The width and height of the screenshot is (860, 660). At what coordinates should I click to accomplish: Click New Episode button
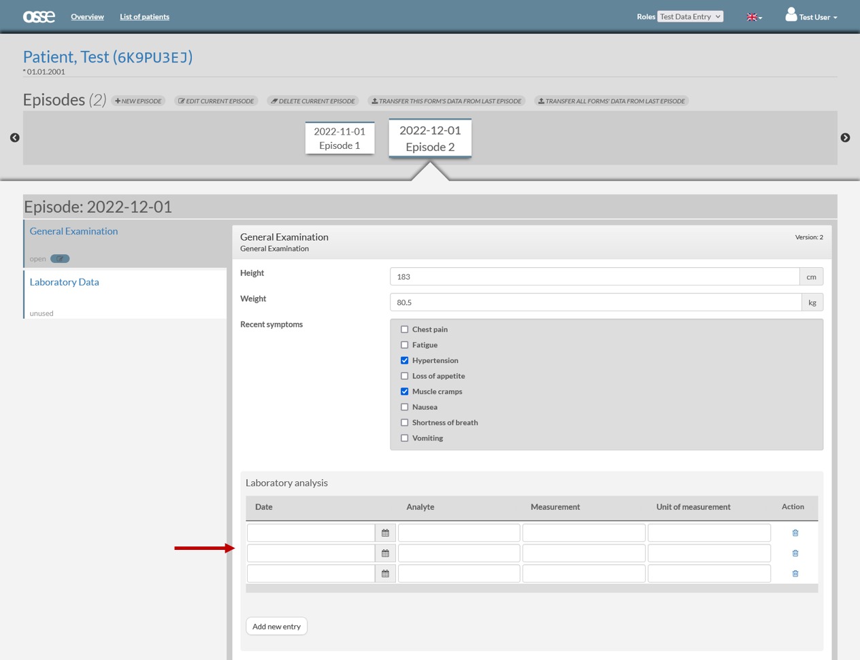click(x=138, y=101)
